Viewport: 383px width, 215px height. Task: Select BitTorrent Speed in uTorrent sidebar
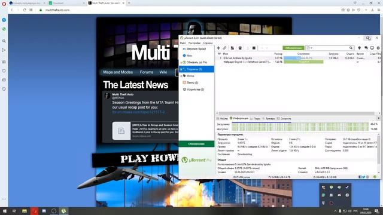(194, 49)
